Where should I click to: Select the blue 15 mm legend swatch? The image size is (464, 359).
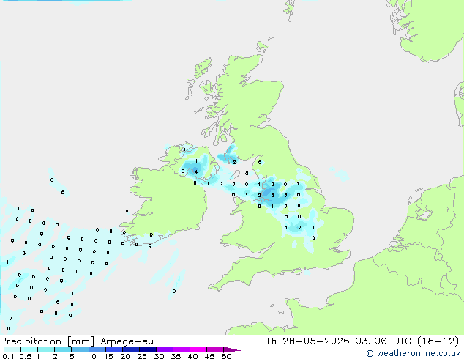point(114,349)
